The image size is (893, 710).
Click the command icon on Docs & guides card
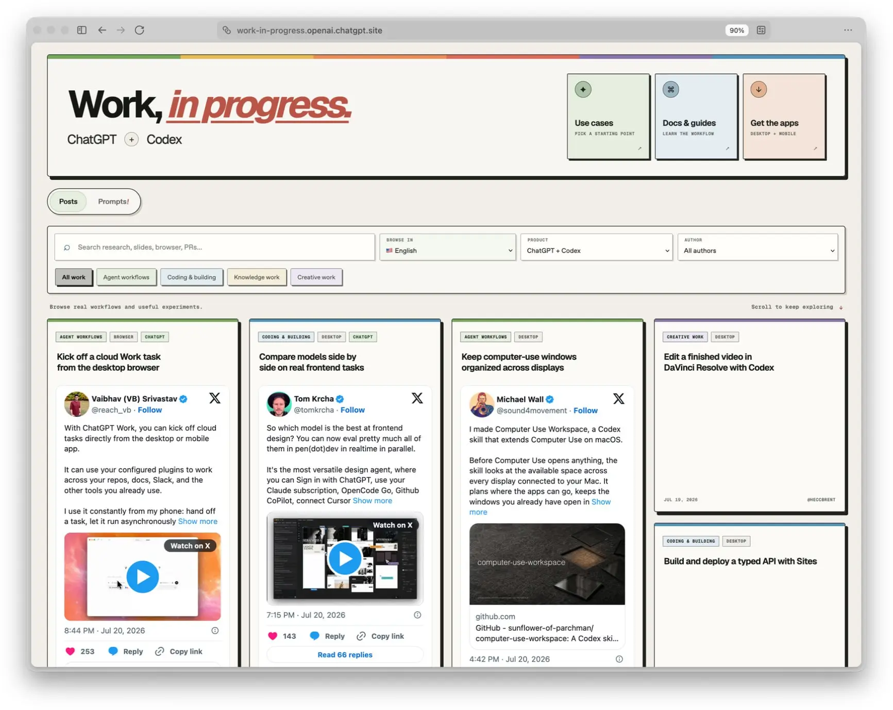(x=670, y=89)
